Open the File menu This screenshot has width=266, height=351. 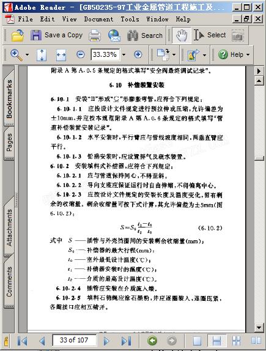click(25, 19)
